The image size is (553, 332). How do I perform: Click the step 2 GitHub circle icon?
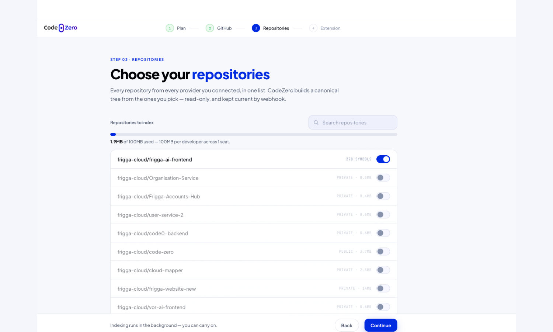coord(210,28)
